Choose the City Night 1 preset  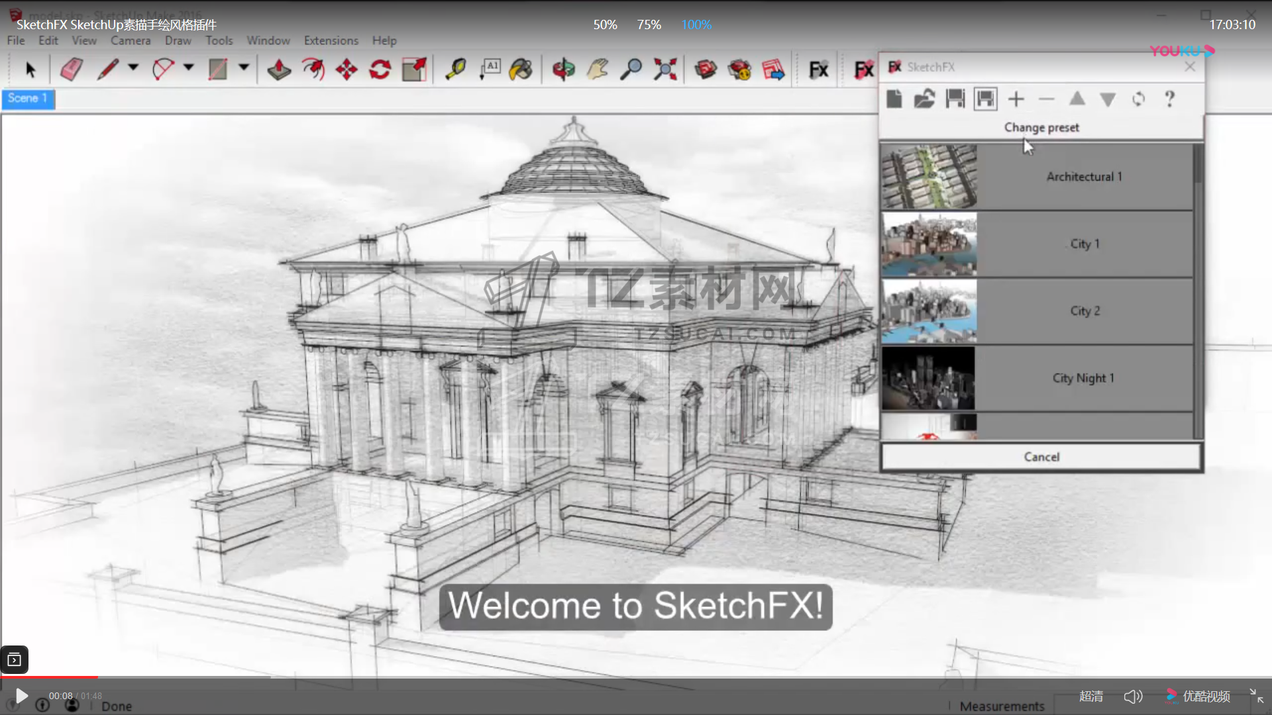[1083, 378]
